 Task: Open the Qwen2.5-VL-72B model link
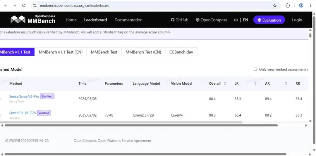coord(23,113)
